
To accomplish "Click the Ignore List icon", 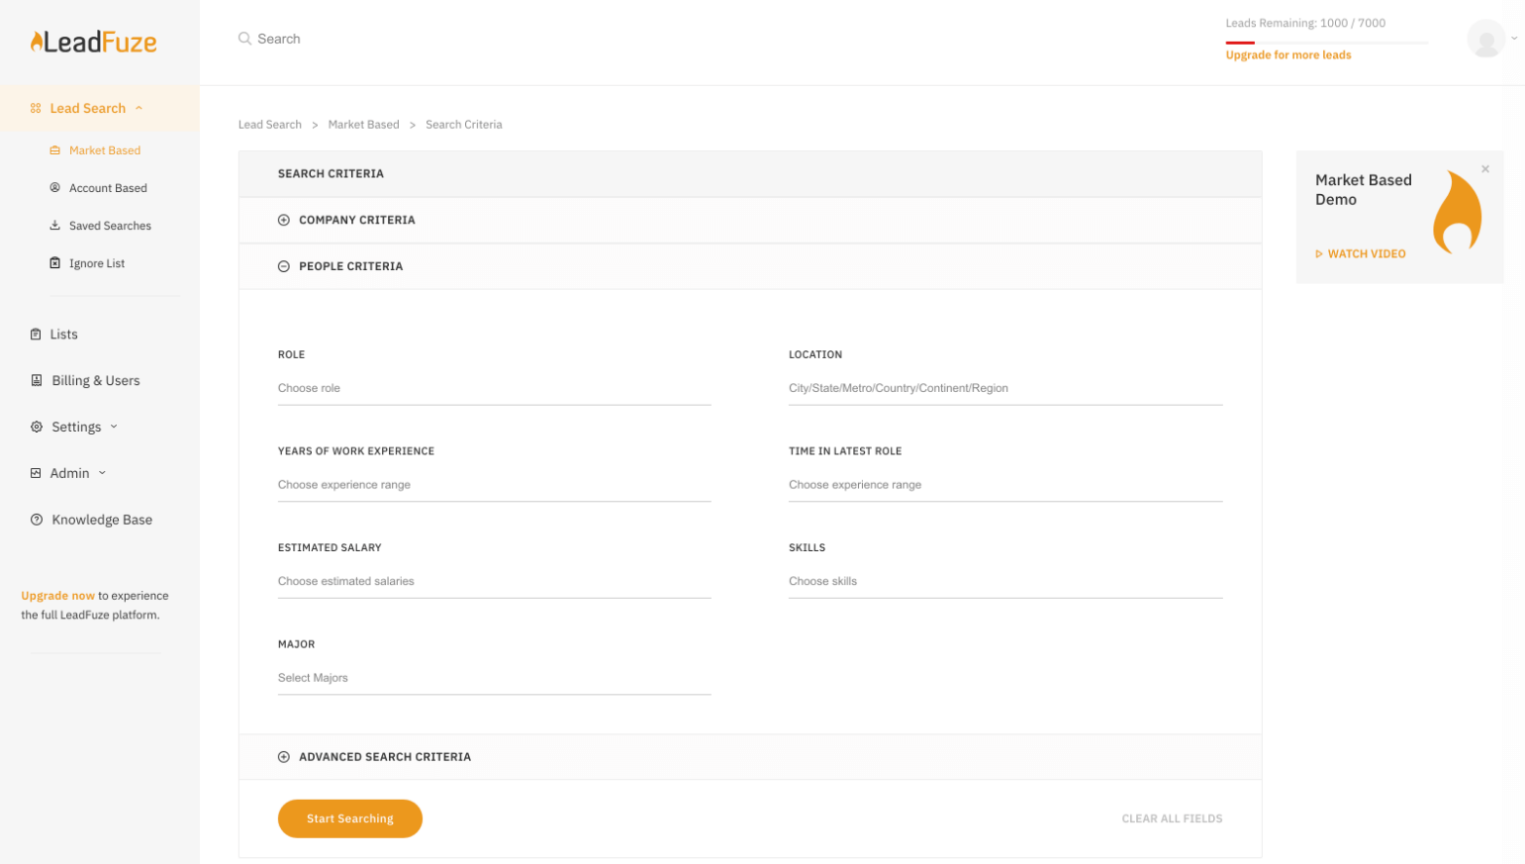I will (55, 263).
